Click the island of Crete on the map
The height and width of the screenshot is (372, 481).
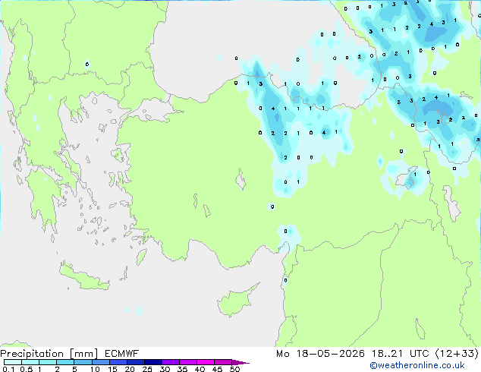tap(83, 277)
